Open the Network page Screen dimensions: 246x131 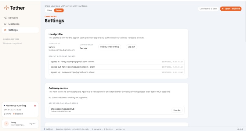20,18
